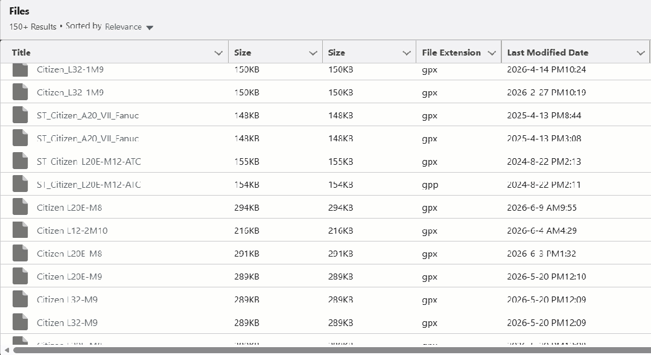
Task: Click the date 2026-6-4 AM4:29
Action: click(542, 230)
